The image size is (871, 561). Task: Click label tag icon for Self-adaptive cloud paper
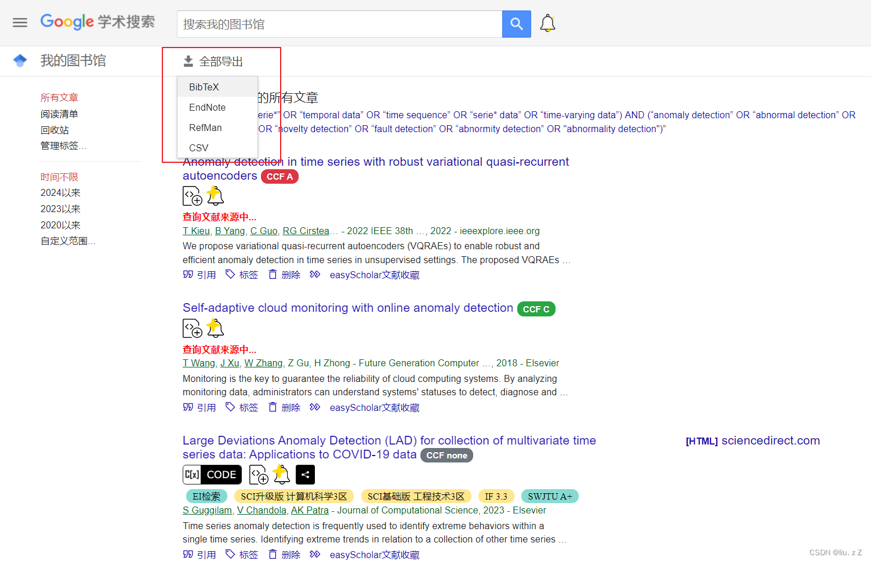(x=230, y=407)
